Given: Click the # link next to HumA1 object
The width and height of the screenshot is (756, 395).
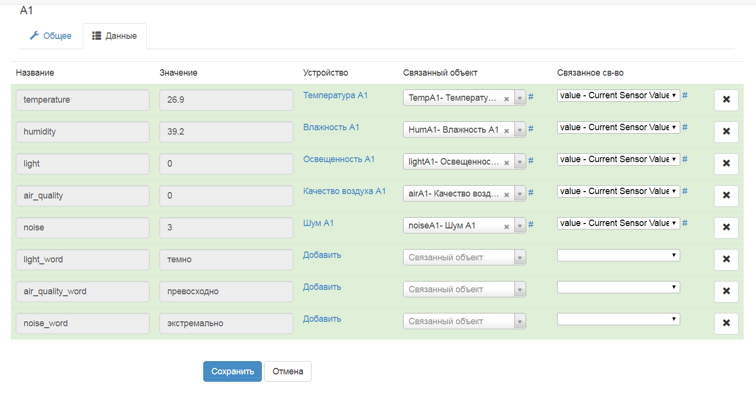Looking at the screenshot, I should click(x=531, y=129).
